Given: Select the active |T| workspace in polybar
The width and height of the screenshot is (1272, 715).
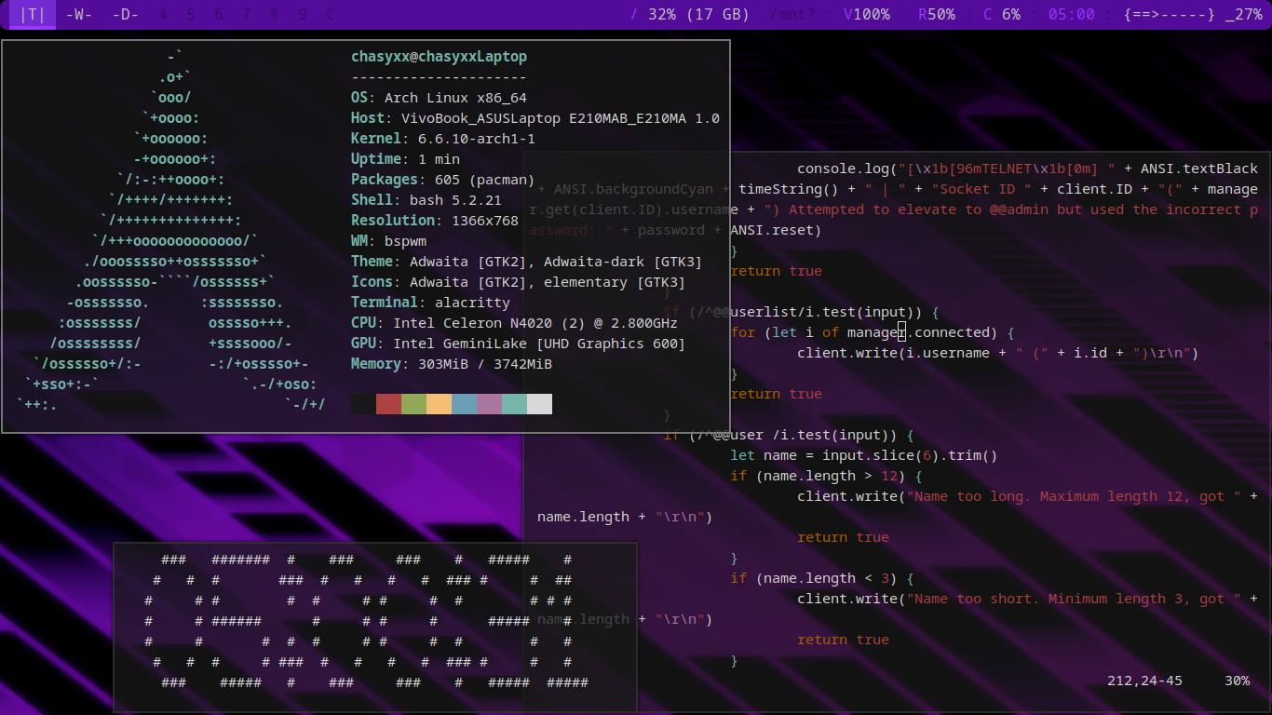Looking at the screenshot, I should coord(31,15).
